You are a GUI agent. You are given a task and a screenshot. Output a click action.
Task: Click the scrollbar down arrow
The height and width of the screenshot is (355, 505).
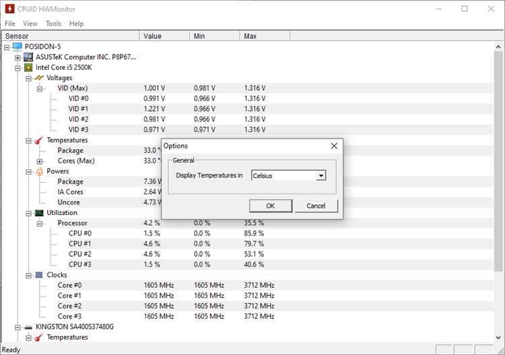click(x=498, y=338)
